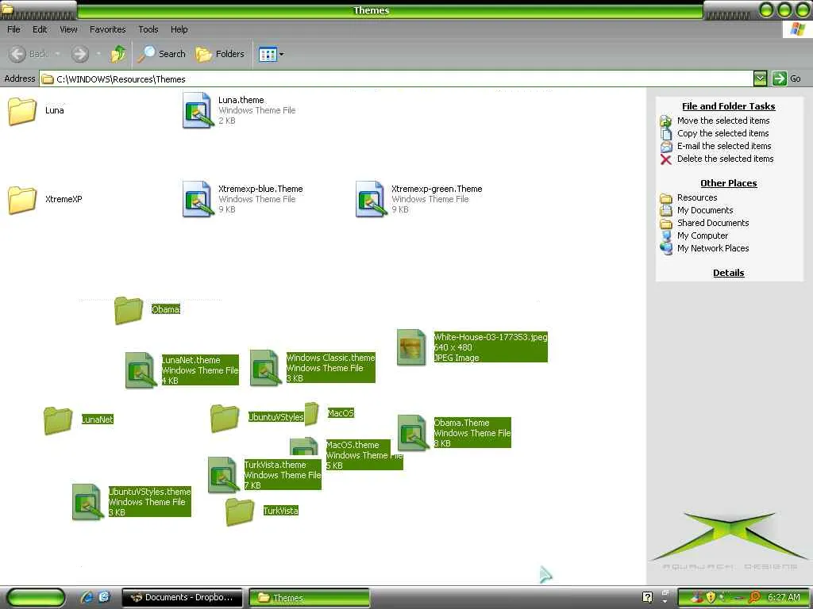Toggle the Folders pane
Image resolution: width=813 pixels, height=609 pixels.
click(220, 54)
